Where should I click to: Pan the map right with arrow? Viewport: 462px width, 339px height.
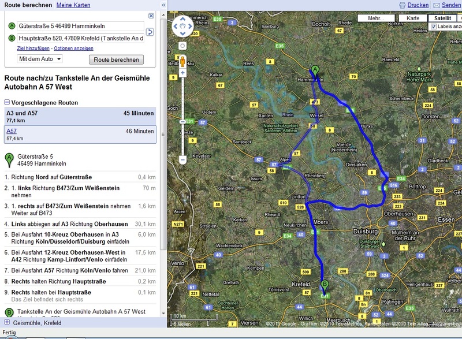coord(190,26)
